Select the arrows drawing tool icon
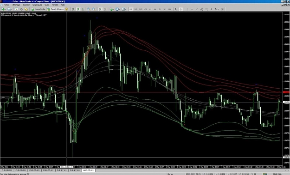Image resolution: width=290 pixels, height=175 pixels. 216,9
